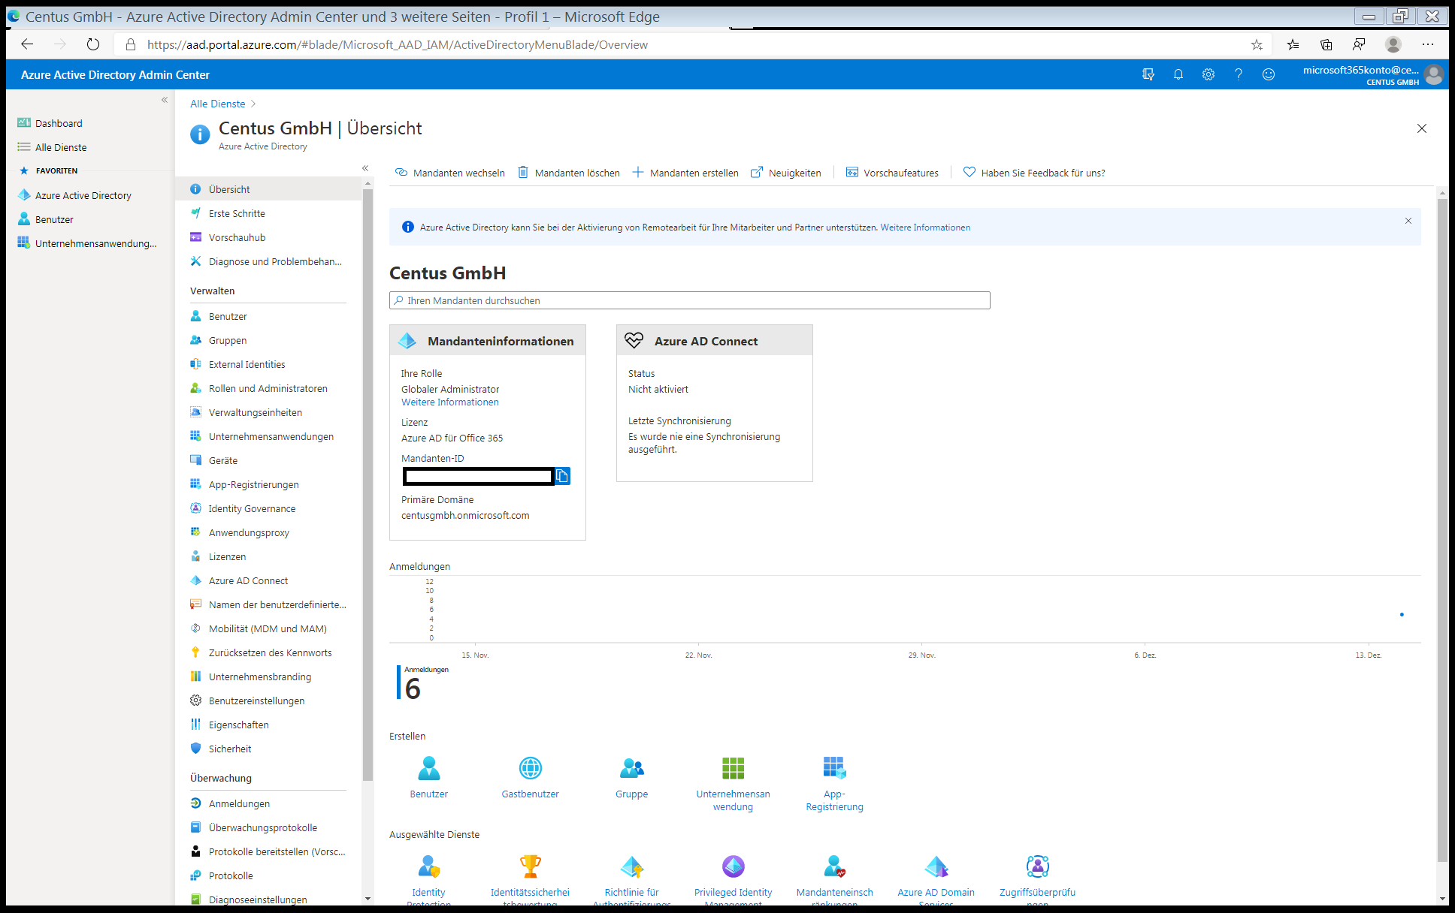Open Privileged Identity Management service icon
The height and width of the screenshot is (913, 1455).
click(x=734, y=866)
